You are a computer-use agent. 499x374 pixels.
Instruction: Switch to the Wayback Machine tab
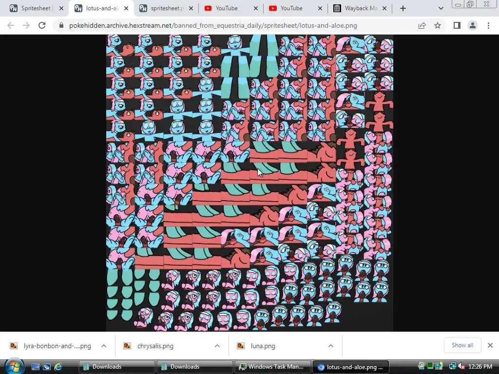(356, 8)
